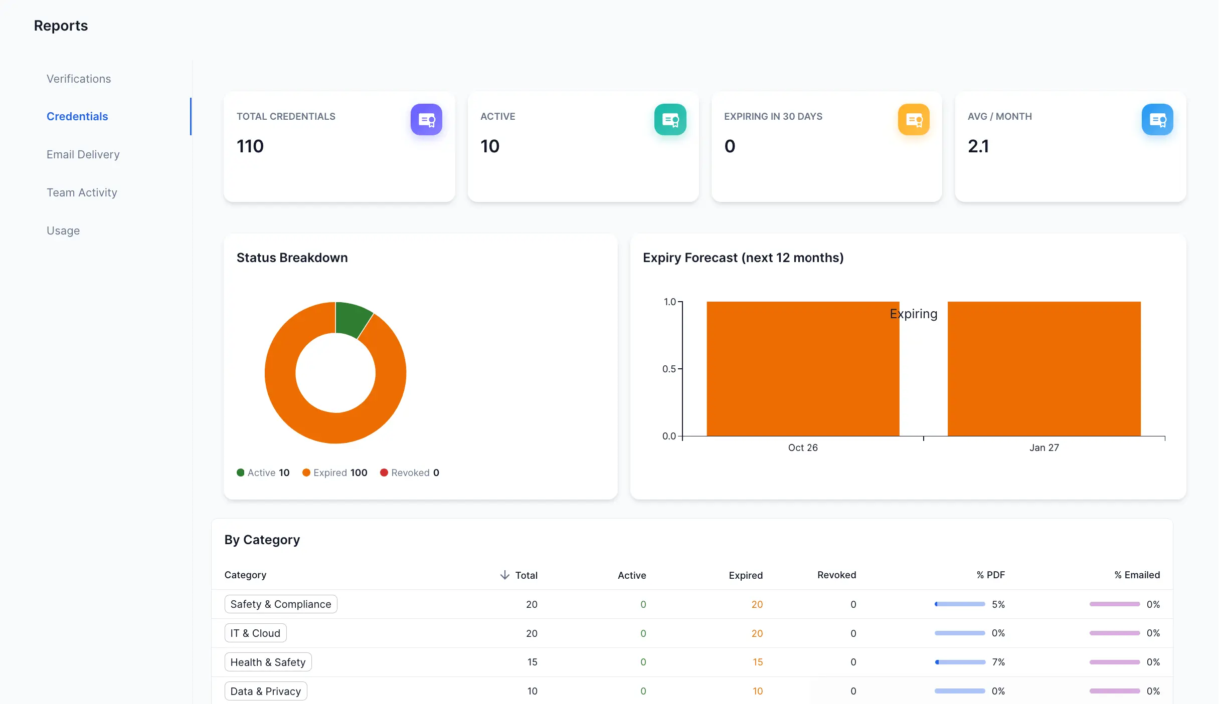Viewport: 1219px width, 704px height.
Task: Select the red Revoked legend dot
Action: pyautogui.click(x=384, y=473)
